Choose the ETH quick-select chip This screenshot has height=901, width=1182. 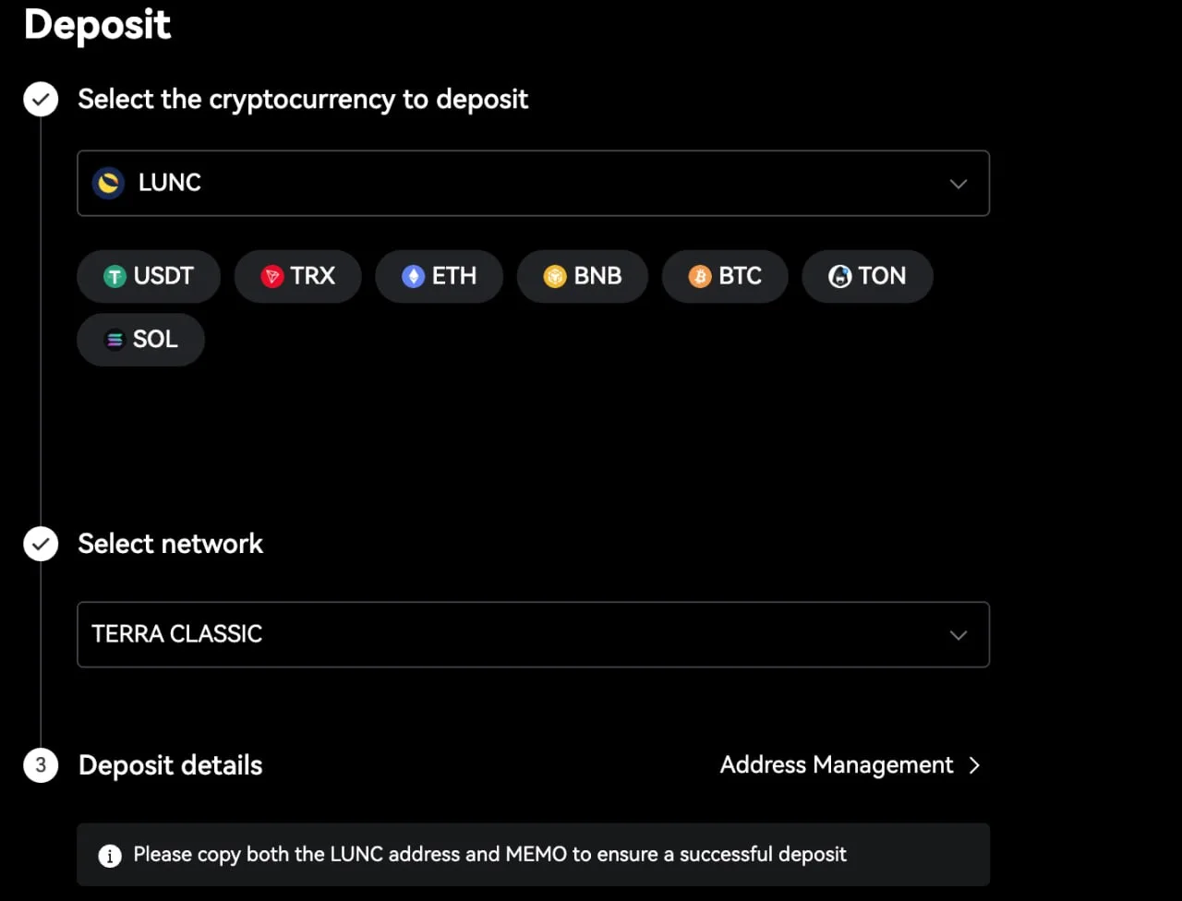[x=439, y=276]
